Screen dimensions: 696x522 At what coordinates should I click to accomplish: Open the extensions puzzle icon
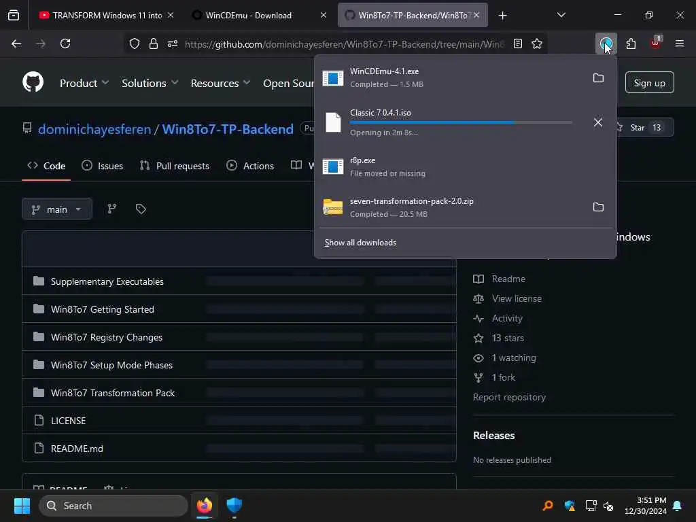tap(631, 43)
